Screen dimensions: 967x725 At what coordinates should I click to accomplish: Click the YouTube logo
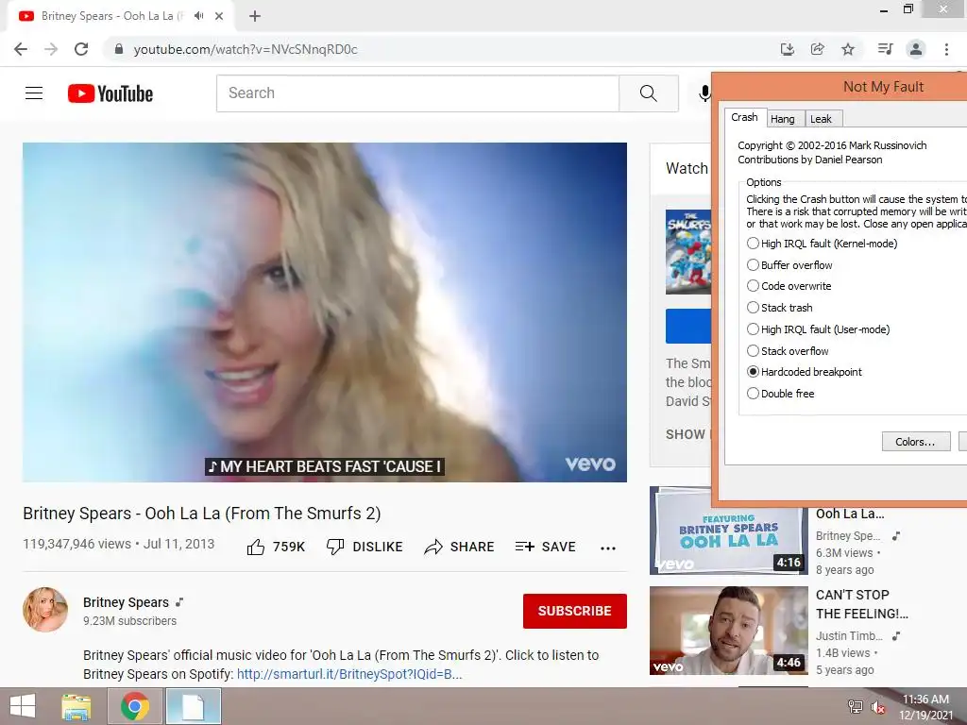tap(110, 93)
